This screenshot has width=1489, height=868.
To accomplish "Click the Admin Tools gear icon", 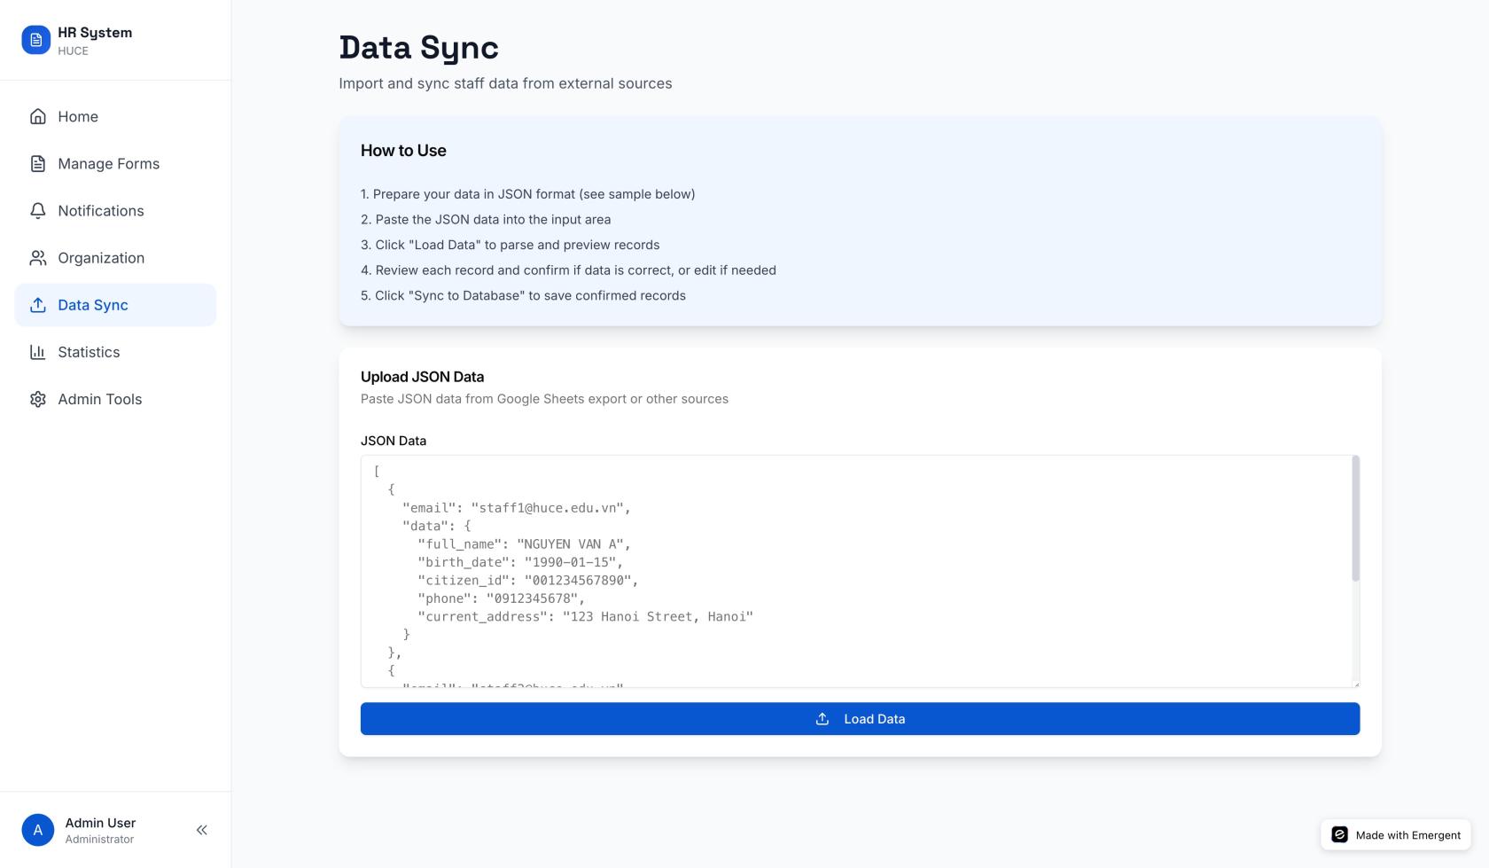I will (37, 399).
